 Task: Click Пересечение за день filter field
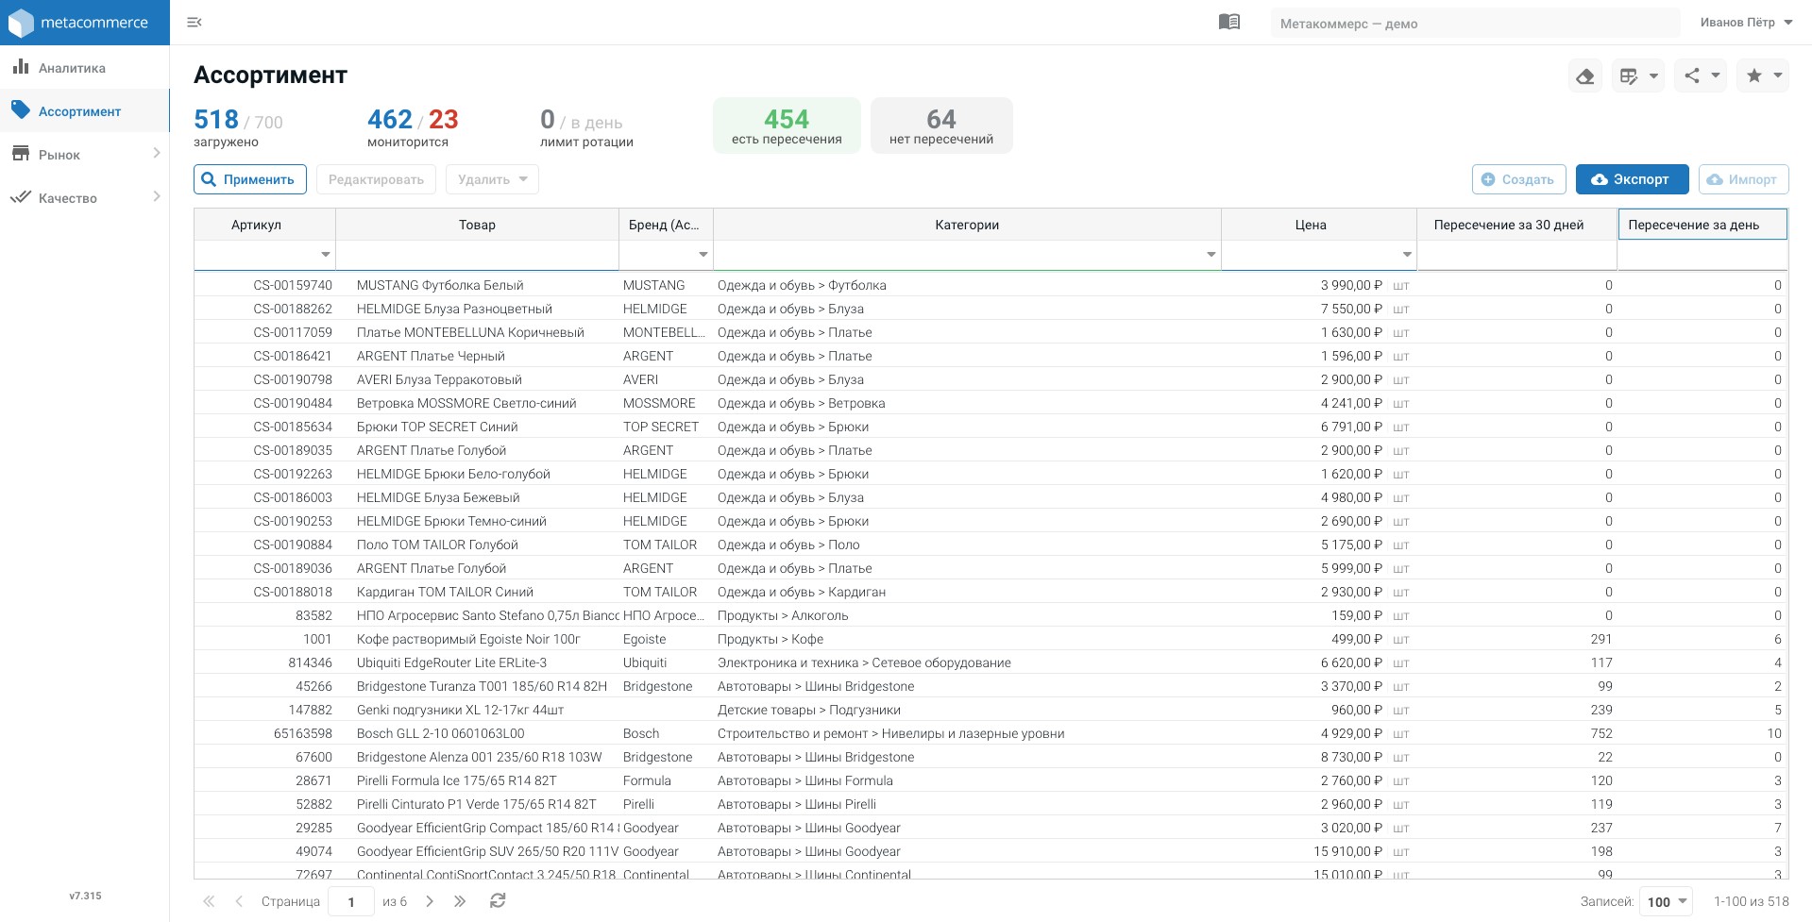coord(1702,255)
